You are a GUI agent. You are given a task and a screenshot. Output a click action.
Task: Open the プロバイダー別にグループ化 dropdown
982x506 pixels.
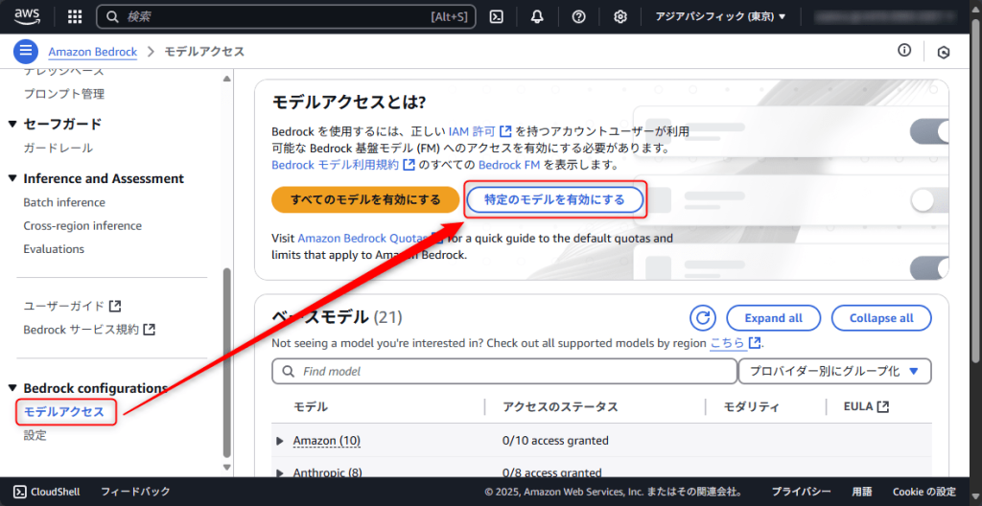pyautogui.click(x=835, y=372)
